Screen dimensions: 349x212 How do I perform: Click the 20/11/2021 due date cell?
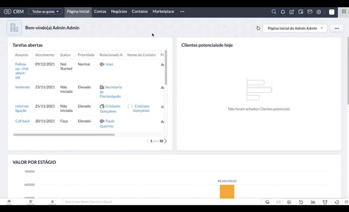(45, 121)
